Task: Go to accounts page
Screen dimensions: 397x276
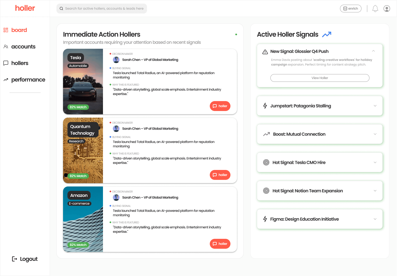Action: point(19,47)
